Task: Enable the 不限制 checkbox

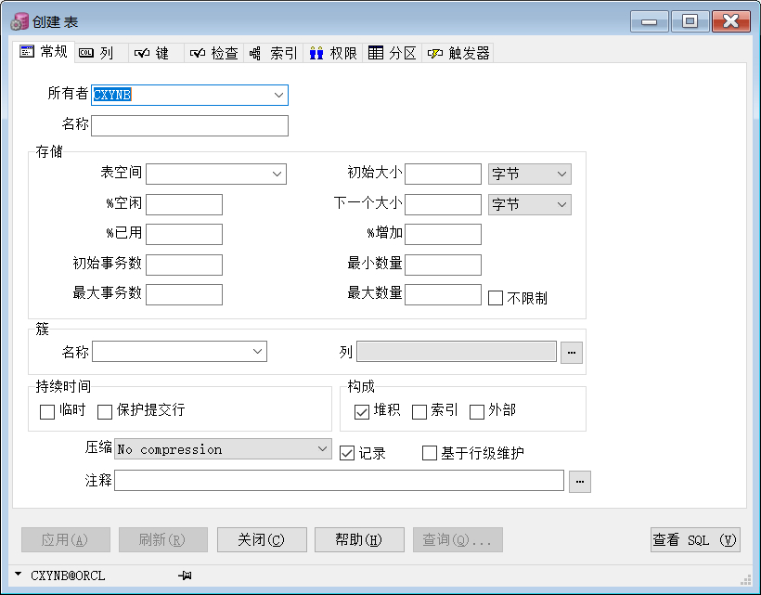Action: (x=496, y=298)
